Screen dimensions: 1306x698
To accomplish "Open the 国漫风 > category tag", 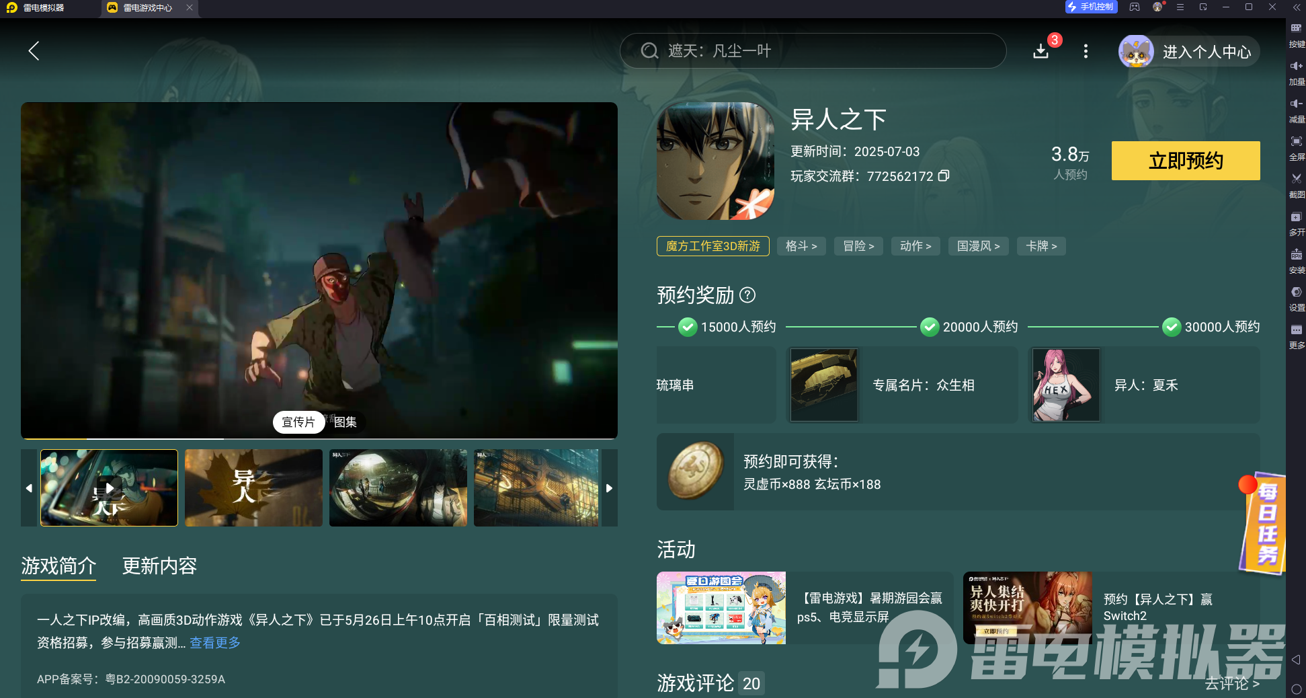I will [x=979, y=246].
